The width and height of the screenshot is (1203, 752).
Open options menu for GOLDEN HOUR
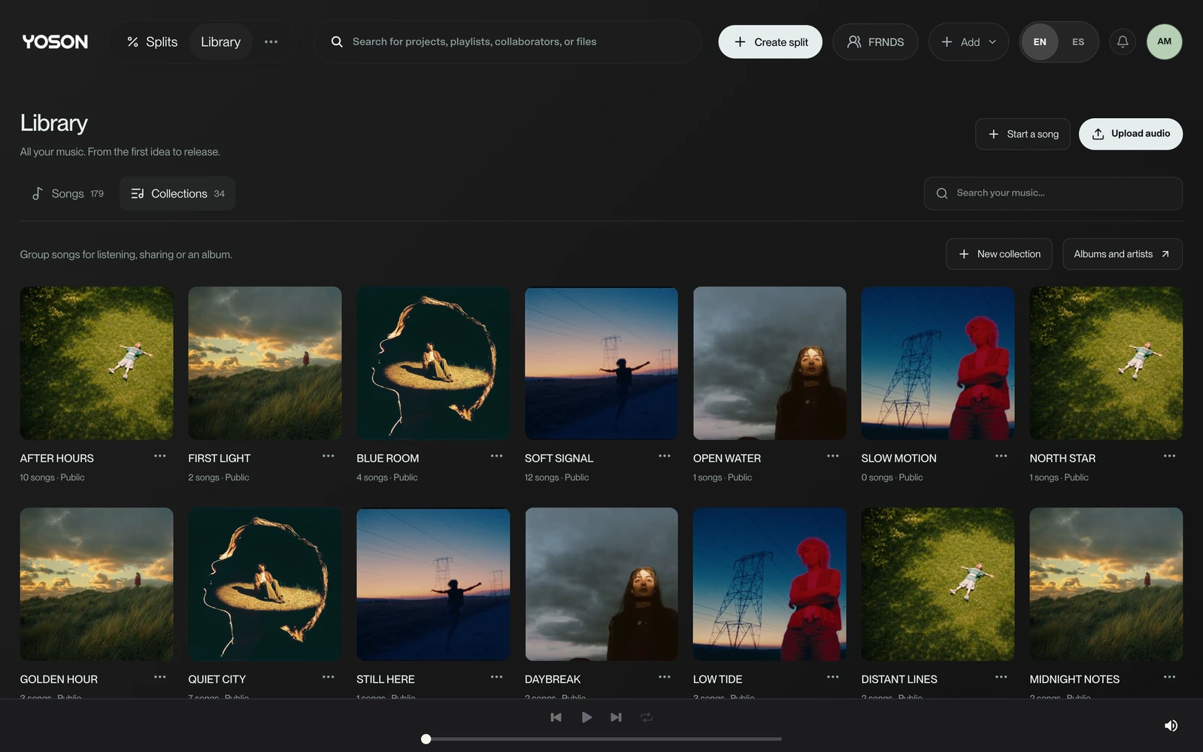pos(160,678)
